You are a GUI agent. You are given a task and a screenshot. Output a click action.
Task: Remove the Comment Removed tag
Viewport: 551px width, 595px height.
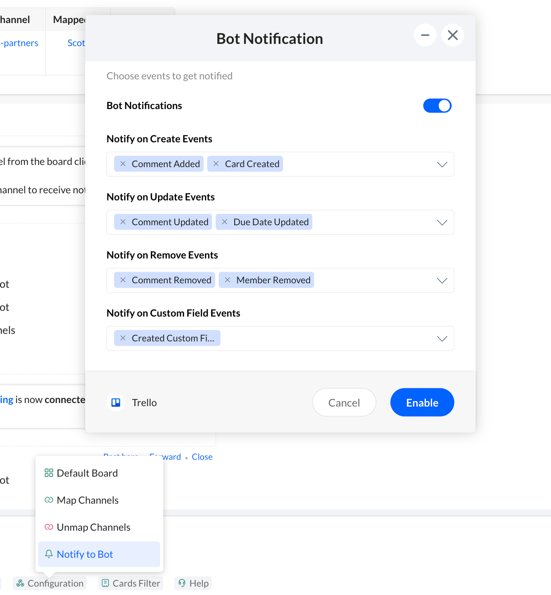123,280
